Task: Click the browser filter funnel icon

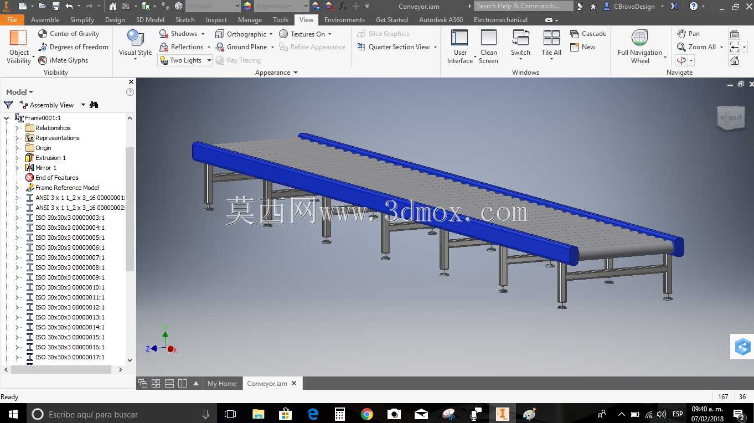Action: pyautogui.click(x=8, y=105)
